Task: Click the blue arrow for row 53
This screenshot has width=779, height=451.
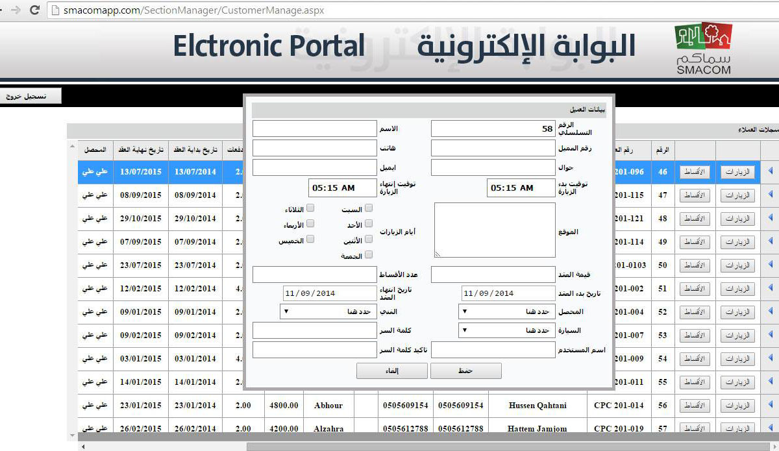Action: (771, 335)
